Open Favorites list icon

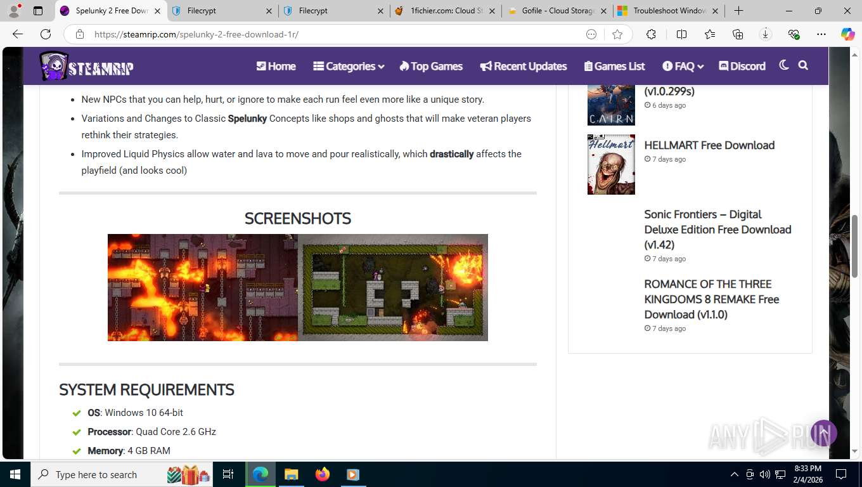(709, 34)
